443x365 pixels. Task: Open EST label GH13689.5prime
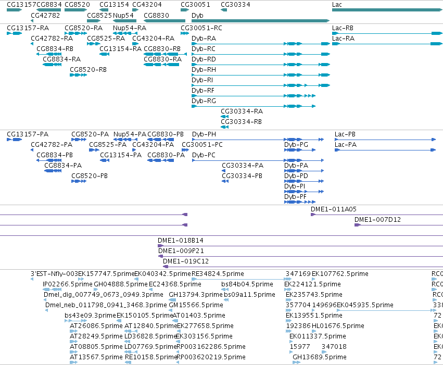click(x=320, y=357)
